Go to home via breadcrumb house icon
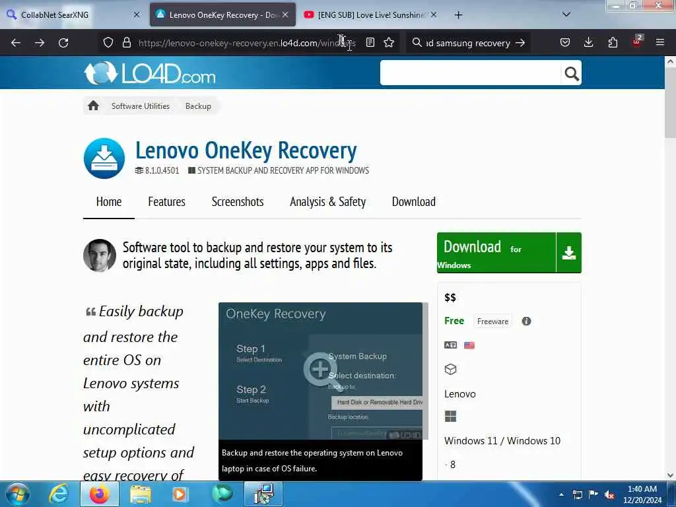Image resolution: width=676 pixels, height=507 pixels. pyautogui.click(x=93, y=106)
